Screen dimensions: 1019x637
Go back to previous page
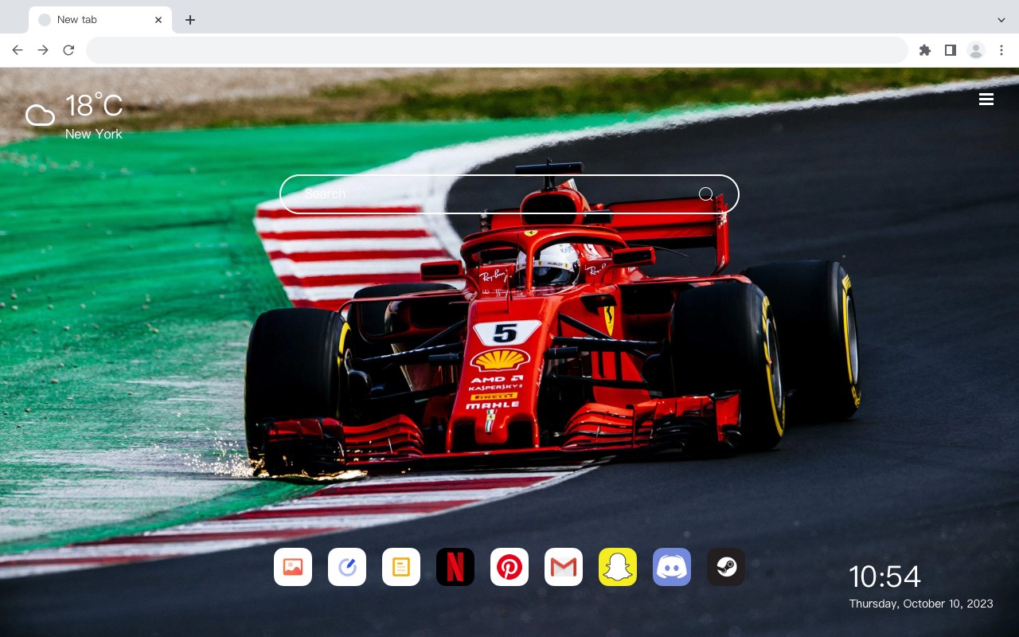click(18, 50)
